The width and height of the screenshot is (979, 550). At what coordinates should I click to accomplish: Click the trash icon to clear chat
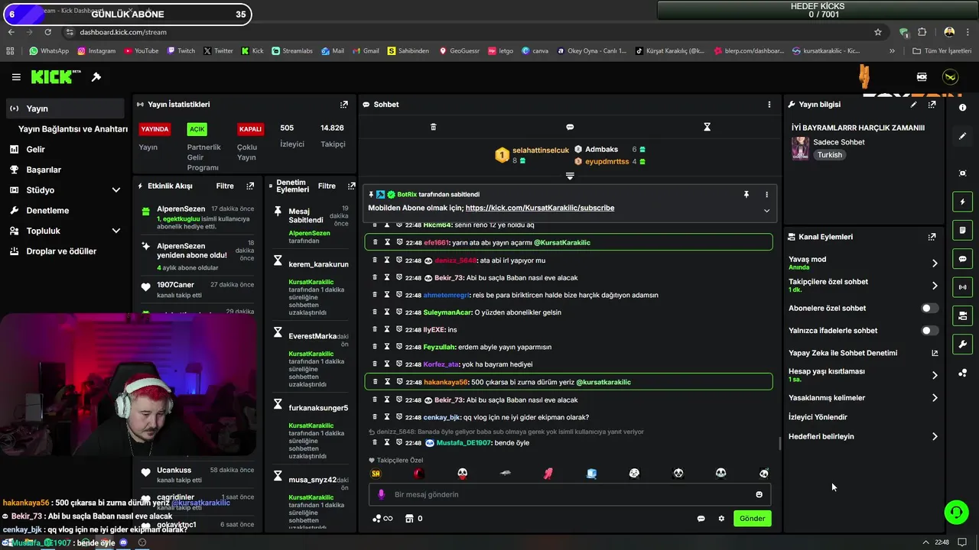pyautogui.click(x=433, y=127)
